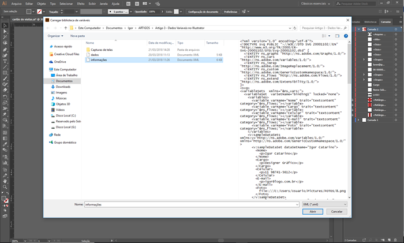Select the Scale tool

[x=5, y=103]
